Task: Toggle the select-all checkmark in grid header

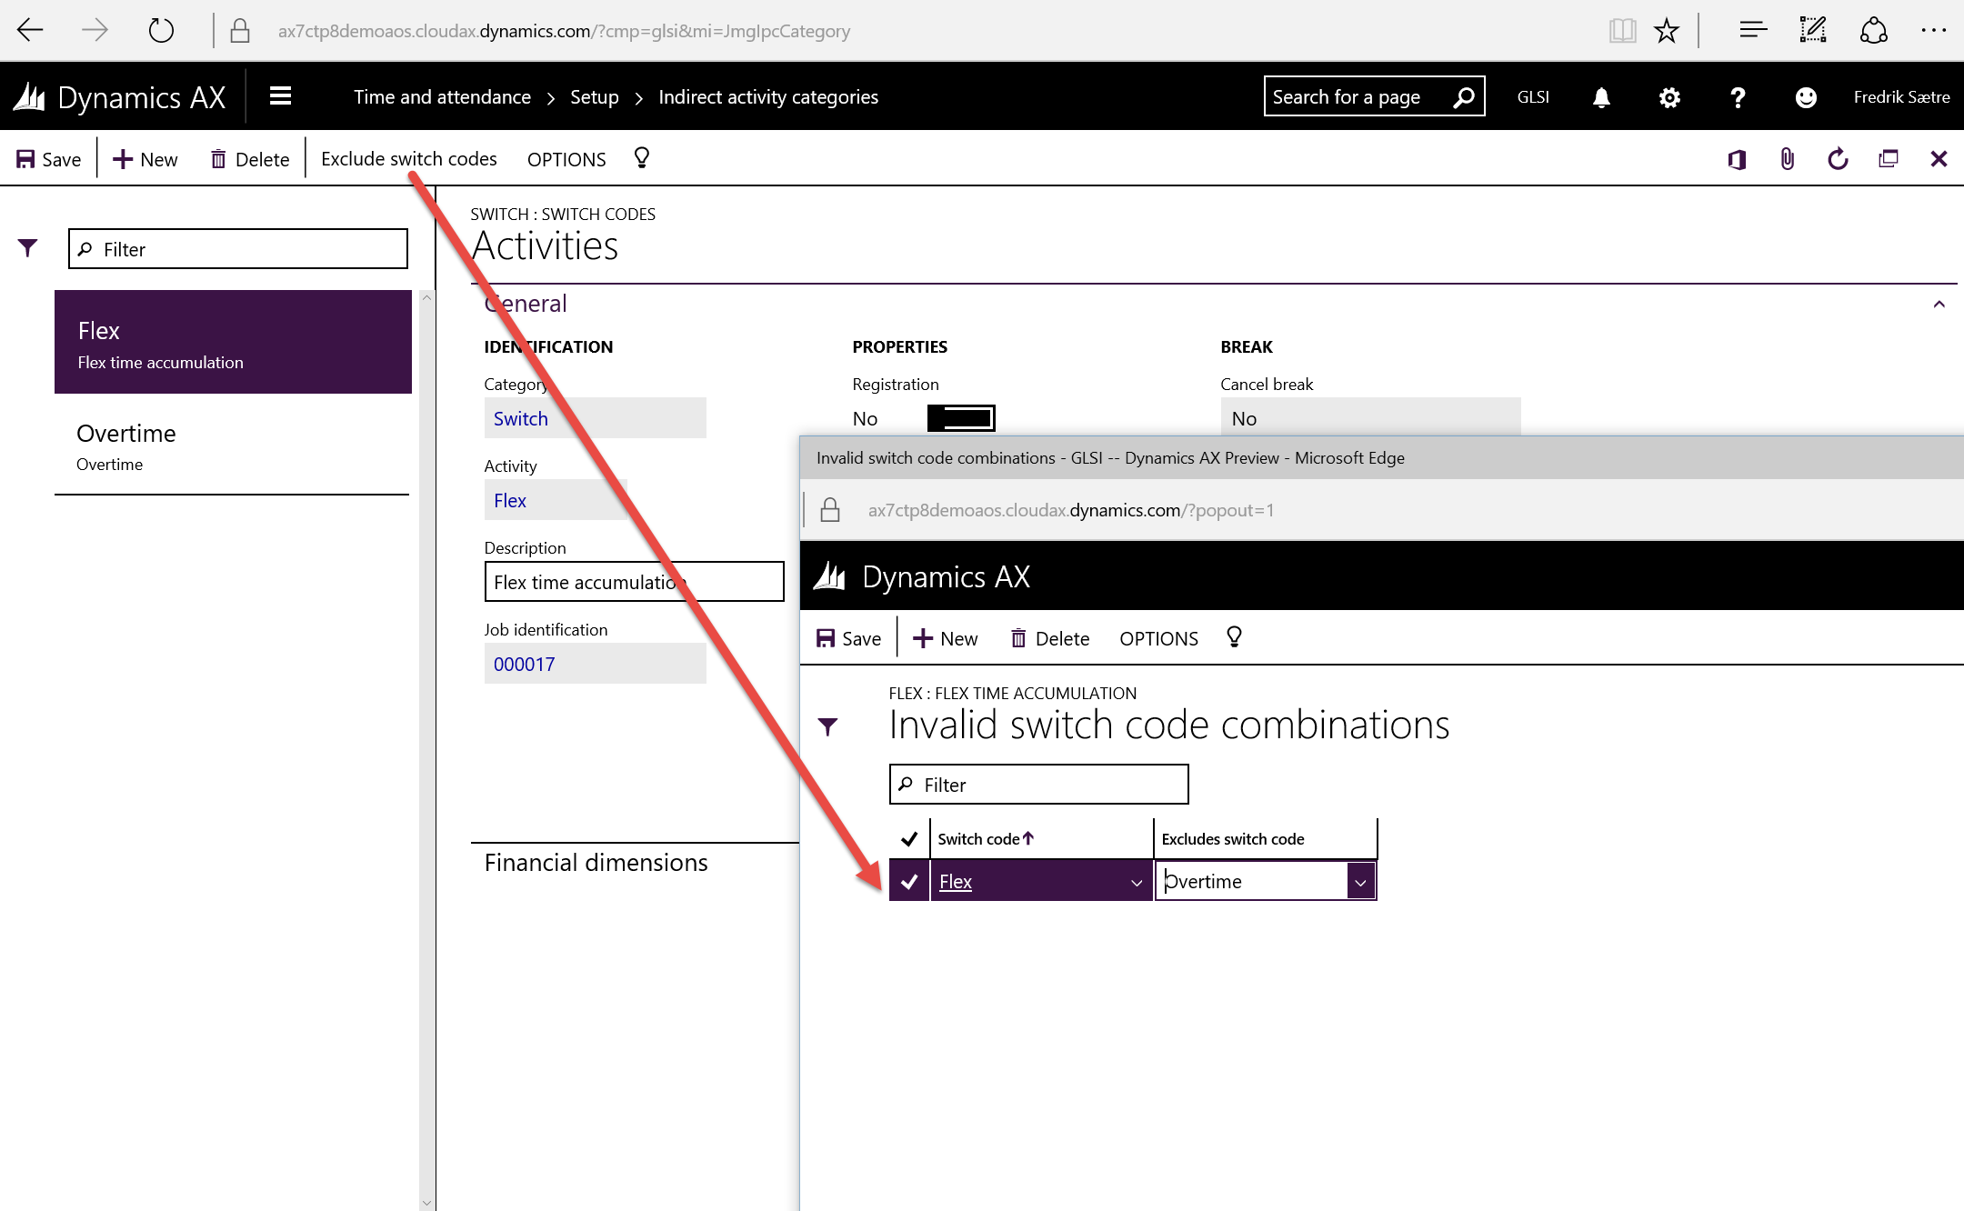Action: 908,838
